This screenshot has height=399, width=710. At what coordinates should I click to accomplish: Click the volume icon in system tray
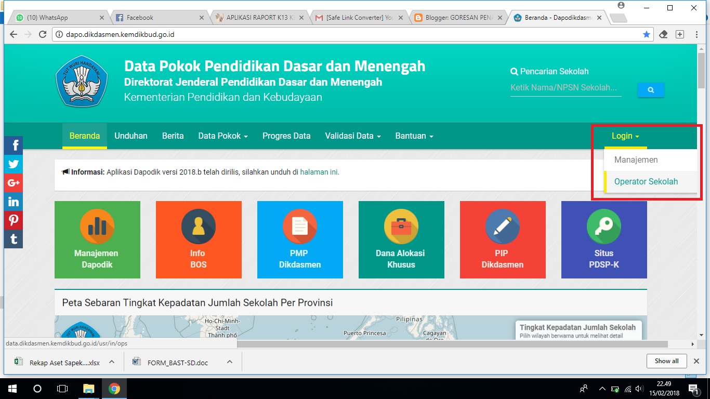pyautogui.click(x=639, y=388)
